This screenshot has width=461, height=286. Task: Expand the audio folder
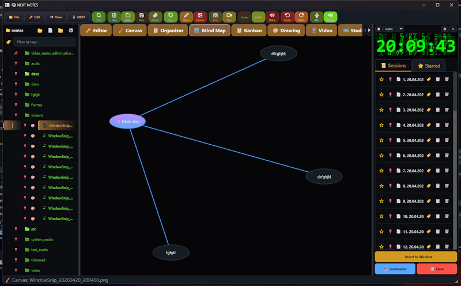33,63
